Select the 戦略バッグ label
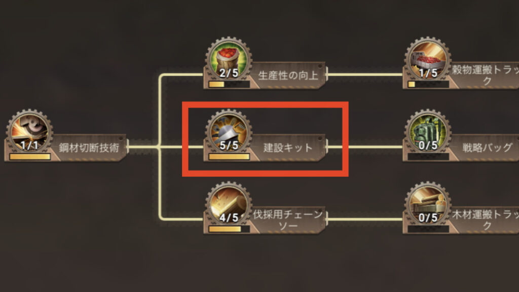 coord(487,148)
